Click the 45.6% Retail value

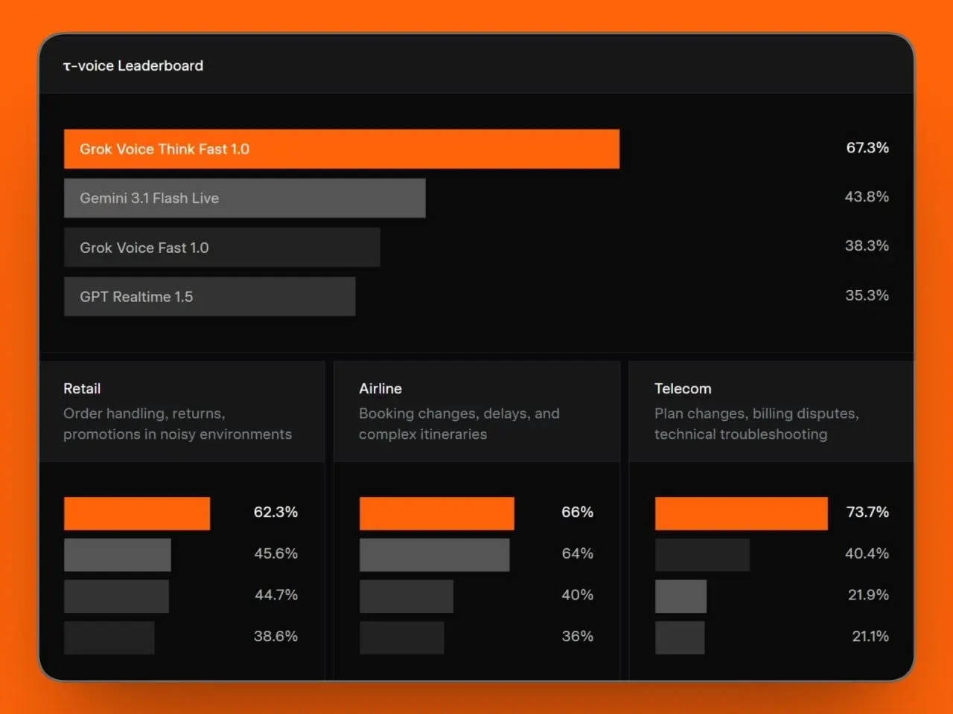coord(275,553)
